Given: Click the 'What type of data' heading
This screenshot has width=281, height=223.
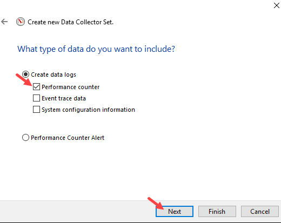Looking at the screenshot, I should [x=96, y=49].
